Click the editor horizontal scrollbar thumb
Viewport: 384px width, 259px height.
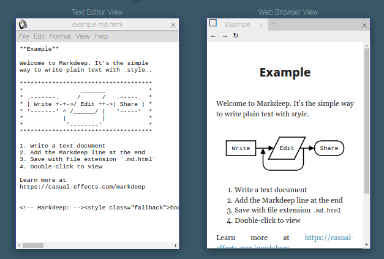click(33, 246)
